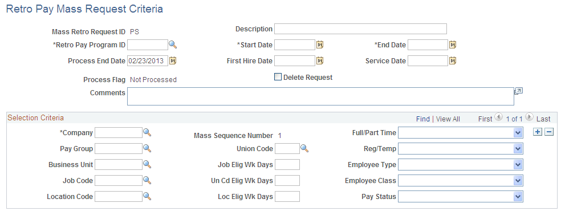561x211 pixels.
Task: Click the Selection Criteria section heading
Action: pyautogui.click(x=36, y=117)
